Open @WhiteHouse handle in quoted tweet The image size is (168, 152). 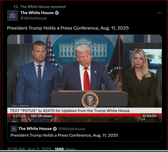(x=72, y=129)
